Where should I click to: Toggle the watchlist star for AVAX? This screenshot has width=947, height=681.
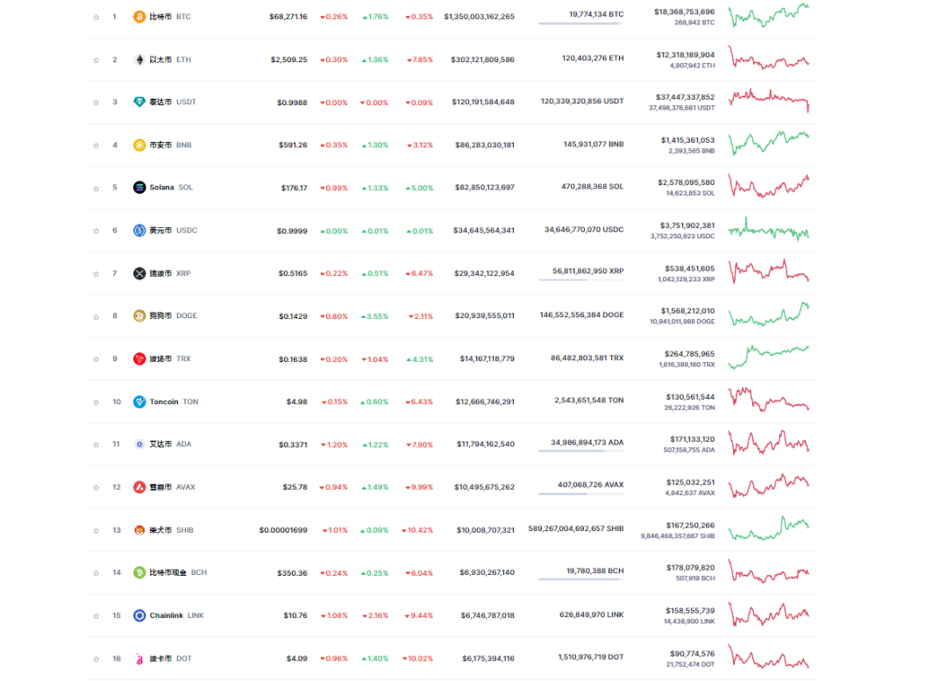tap(96, 487)
